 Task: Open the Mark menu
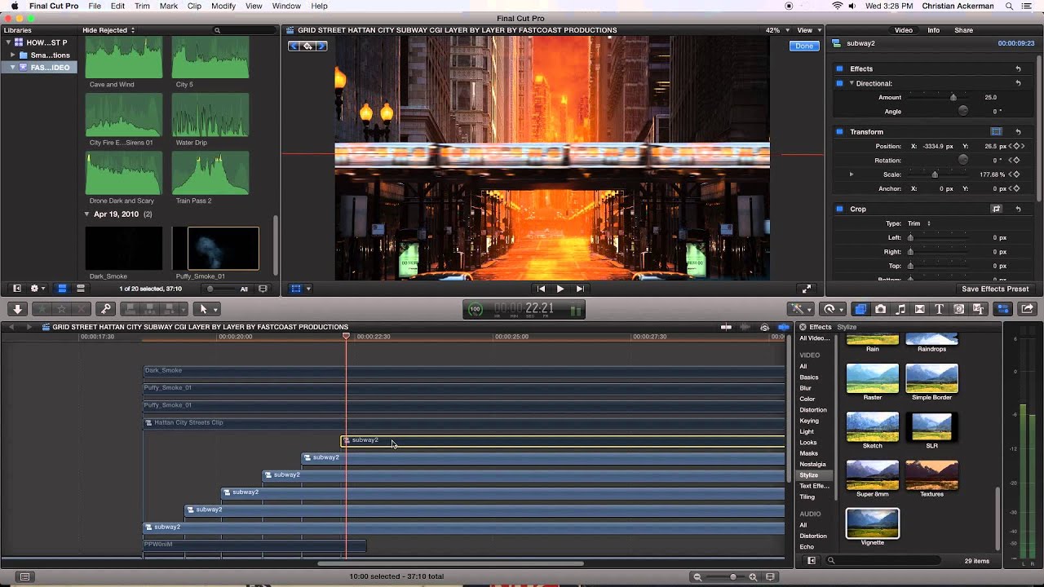pos(169,6)
